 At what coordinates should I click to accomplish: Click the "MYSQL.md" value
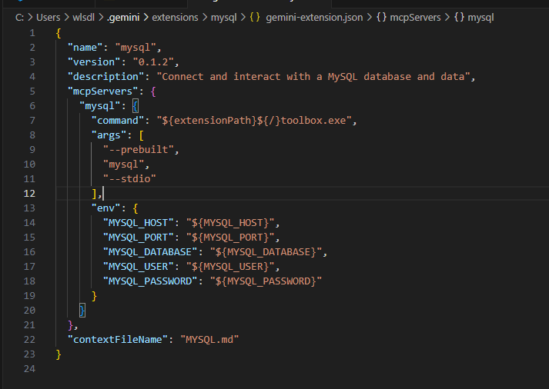[x=209, y=340]
